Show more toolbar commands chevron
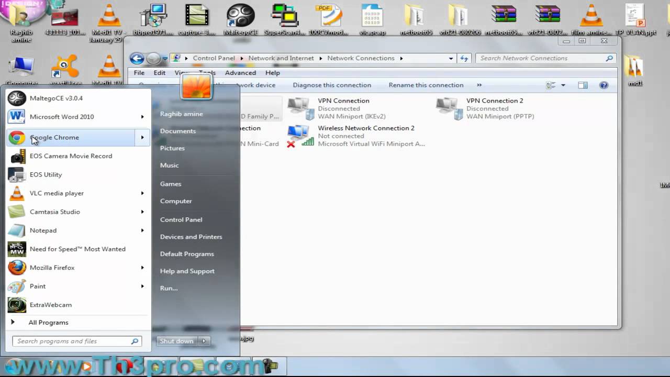670x377 pixels. tap(479, 85)
